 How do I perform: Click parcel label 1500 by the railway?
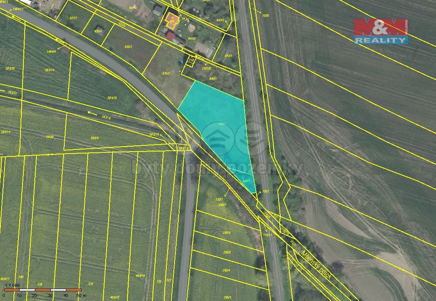(265, 16)
